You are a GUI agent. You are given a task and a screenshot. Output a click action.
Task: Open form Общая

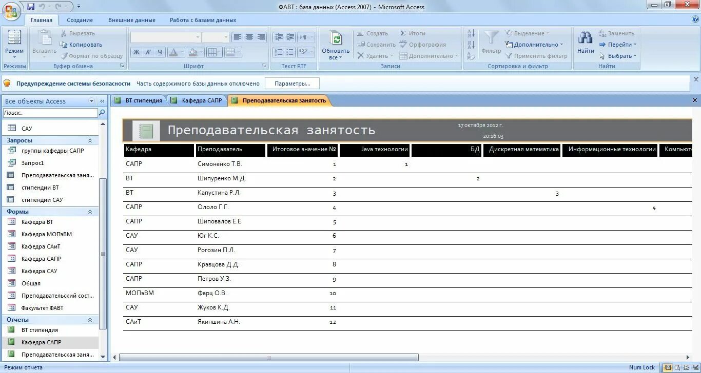(50, 283)
